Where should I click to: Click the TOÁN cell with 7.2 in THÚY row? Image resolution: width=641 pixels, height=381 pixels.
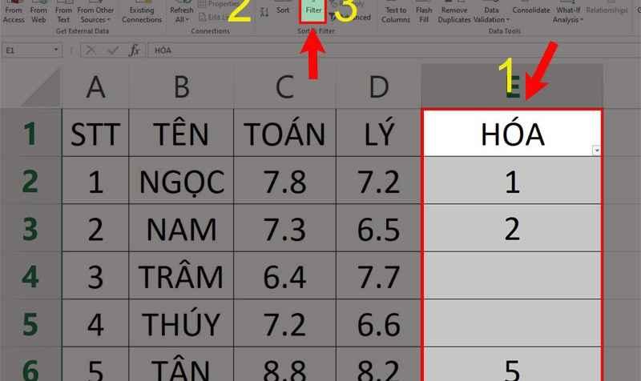[285, 323]
